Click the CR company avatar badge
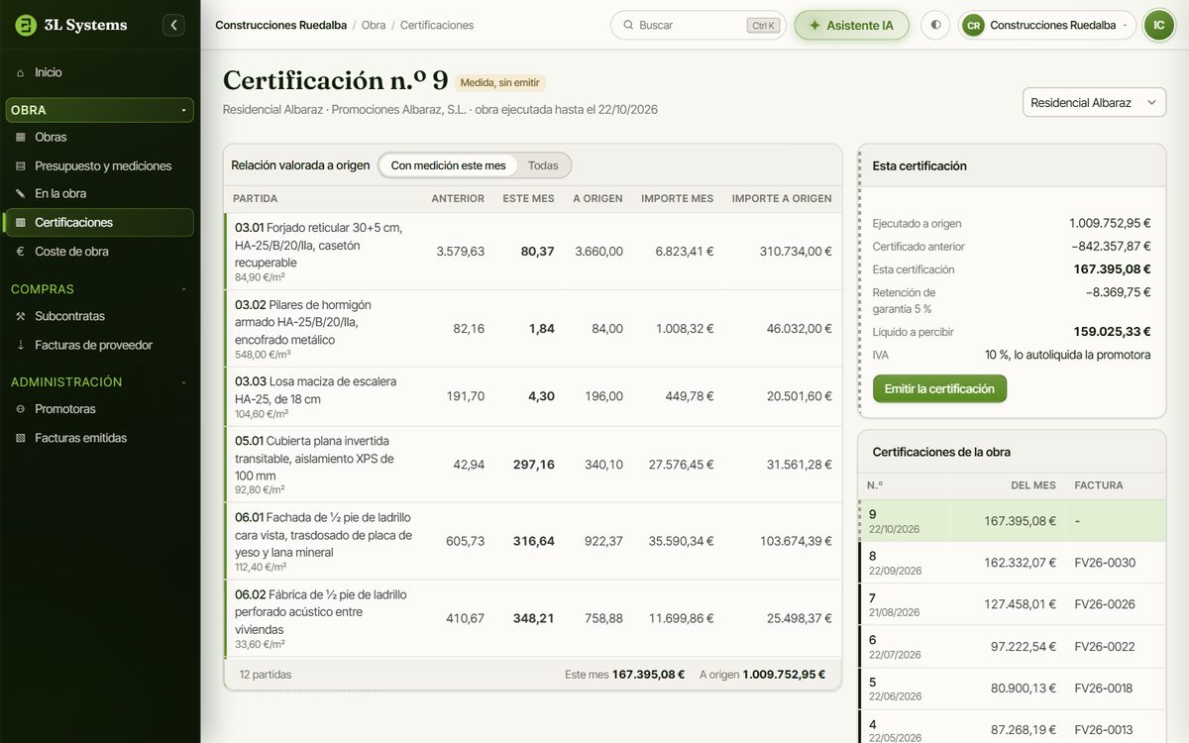The height and width of the screenshot is (743, 1189). (973, 25)
